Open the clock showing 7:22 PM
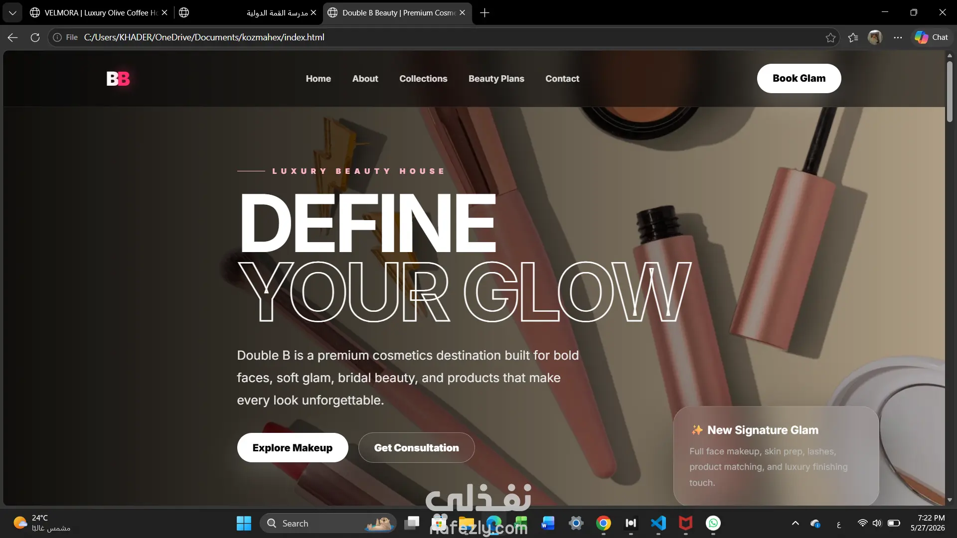 pos(928,523)
